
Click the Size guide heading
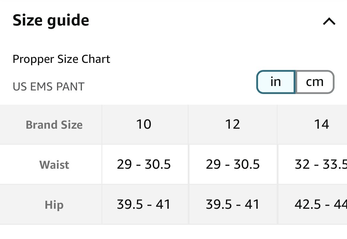tap(51, 20)
